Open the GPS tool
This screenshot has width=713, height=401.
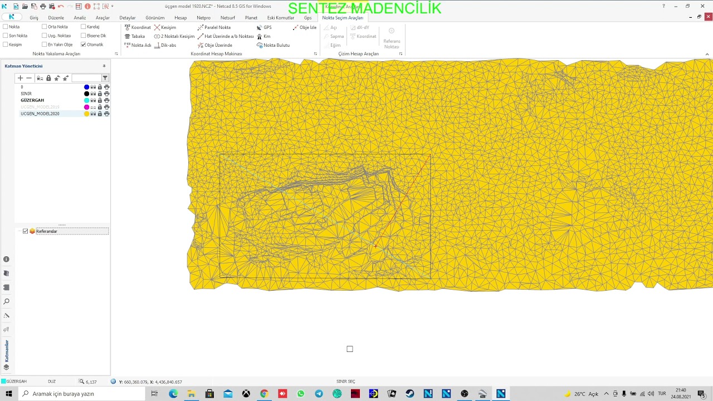(x=264, y=27)
